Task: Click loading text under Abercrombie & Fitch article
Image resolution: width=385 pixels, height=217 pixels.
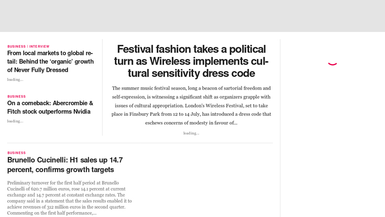Action: click(15, 121)
